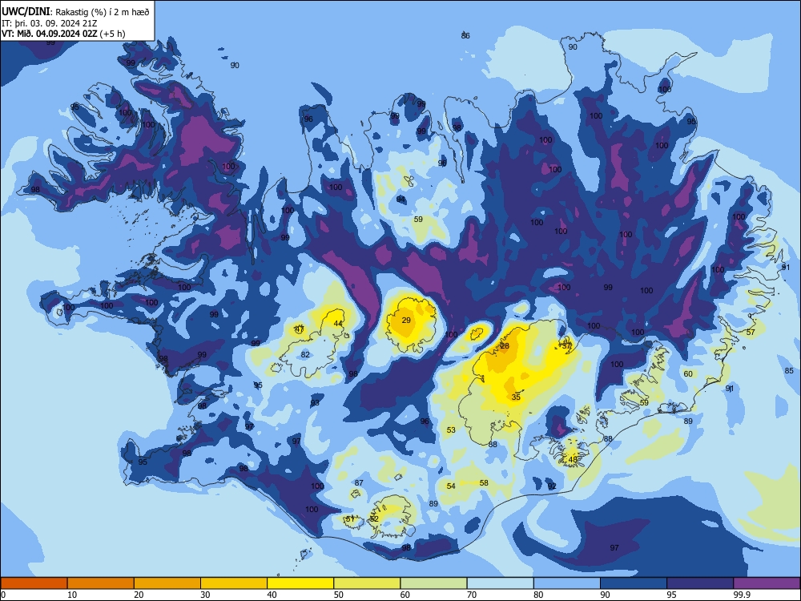Click the humidity value 85 on the map
Image resolution: width=801 pixels, height=601 pixels.
[x=789, y=371]
